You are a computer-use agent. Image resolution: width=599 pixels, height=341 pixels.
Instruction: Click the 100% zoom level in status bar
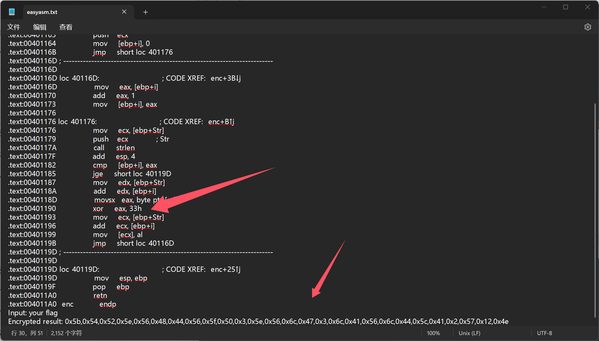(x=433, y=333)
